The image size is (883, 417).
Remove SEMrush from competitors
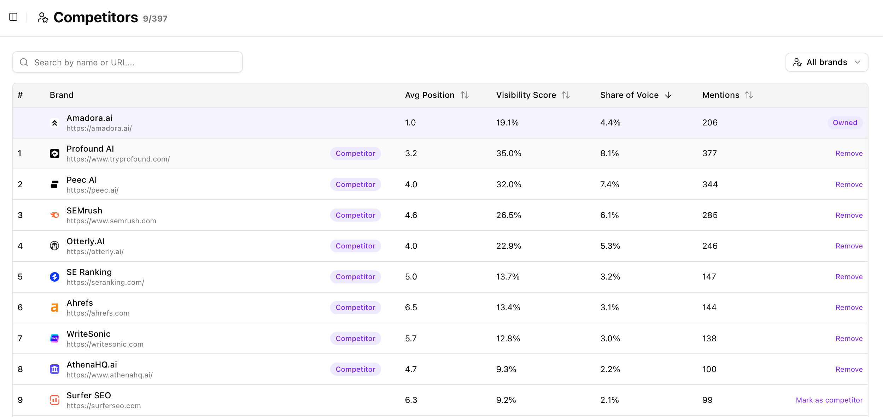point(849,215)
